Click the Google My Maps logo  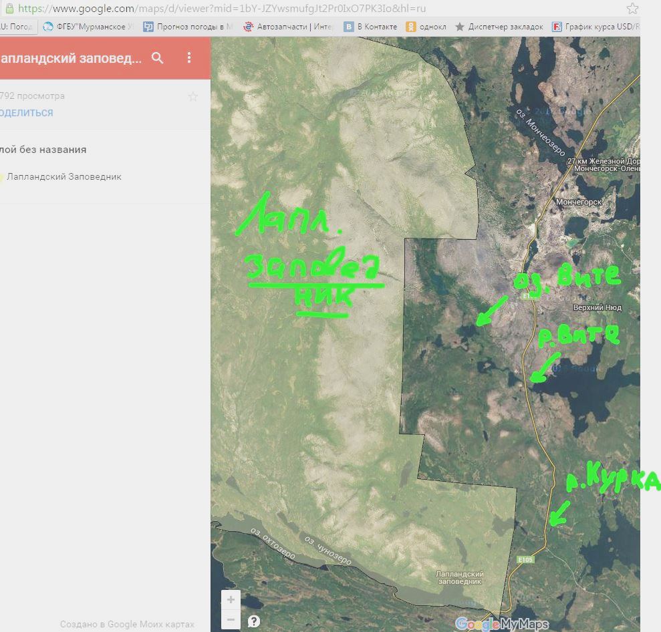tap(501, 625)
